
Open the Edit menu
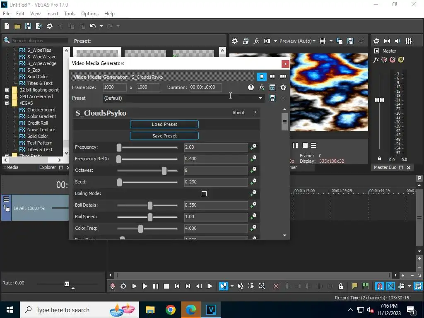20,14
